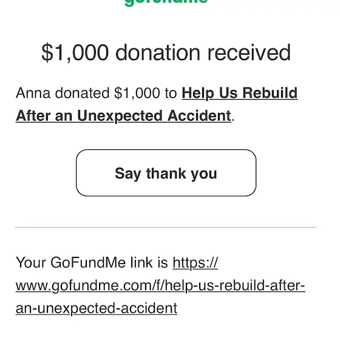
Task: Click the word GoFundMe in the bottom sentence
Action: point(88,263)
